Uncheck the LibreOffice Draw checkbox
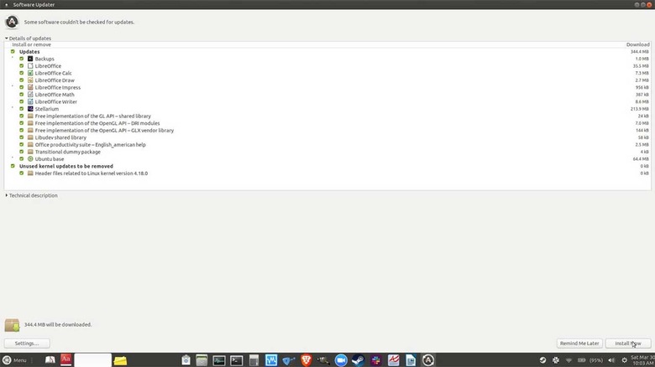Viewport: 655px width, 367px height. point(21,80)
